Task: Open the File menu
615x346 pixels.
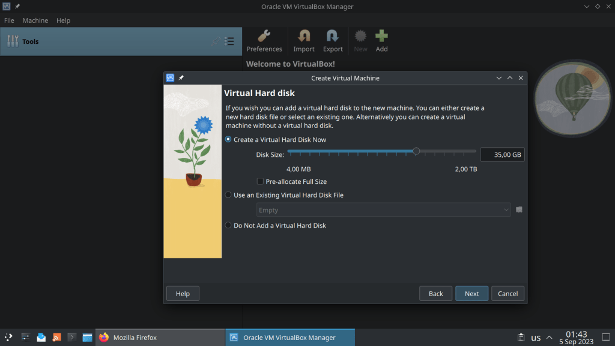Action: [x=9, y=20]
